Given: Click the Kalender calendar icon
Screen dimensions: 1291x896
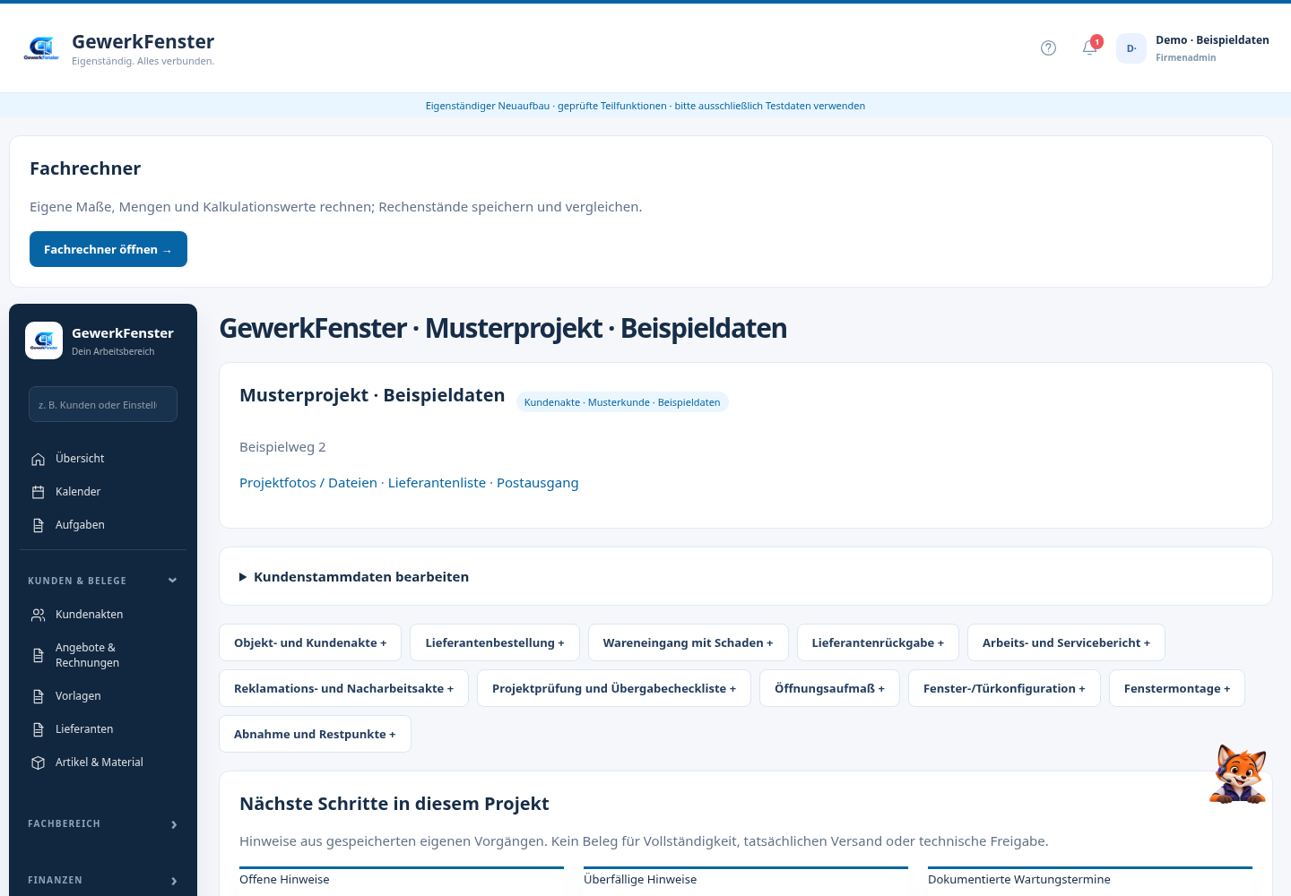Looking at the screenshot, I should click(x=38, y=492).
